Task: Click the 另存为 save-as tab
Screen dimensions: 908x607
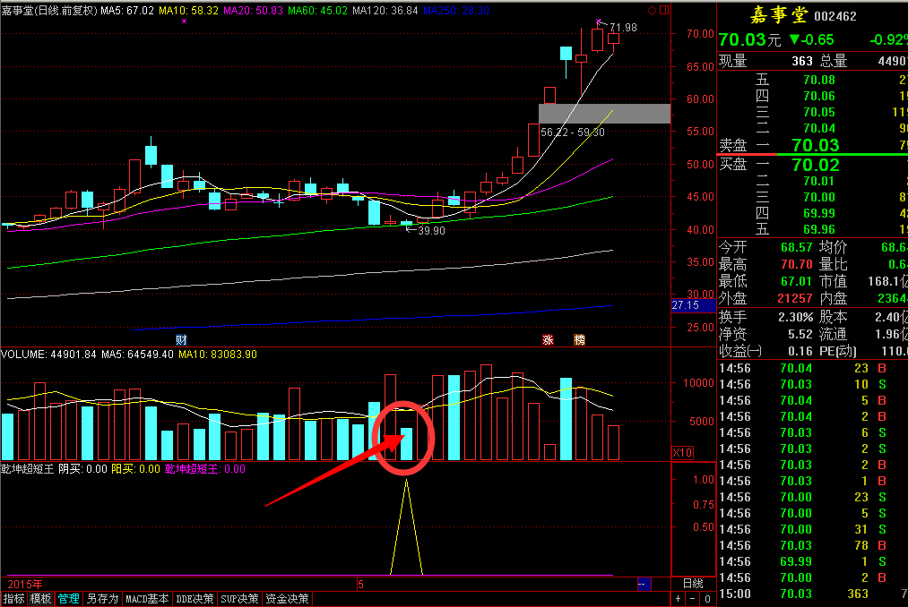Action: click(102, 599)
